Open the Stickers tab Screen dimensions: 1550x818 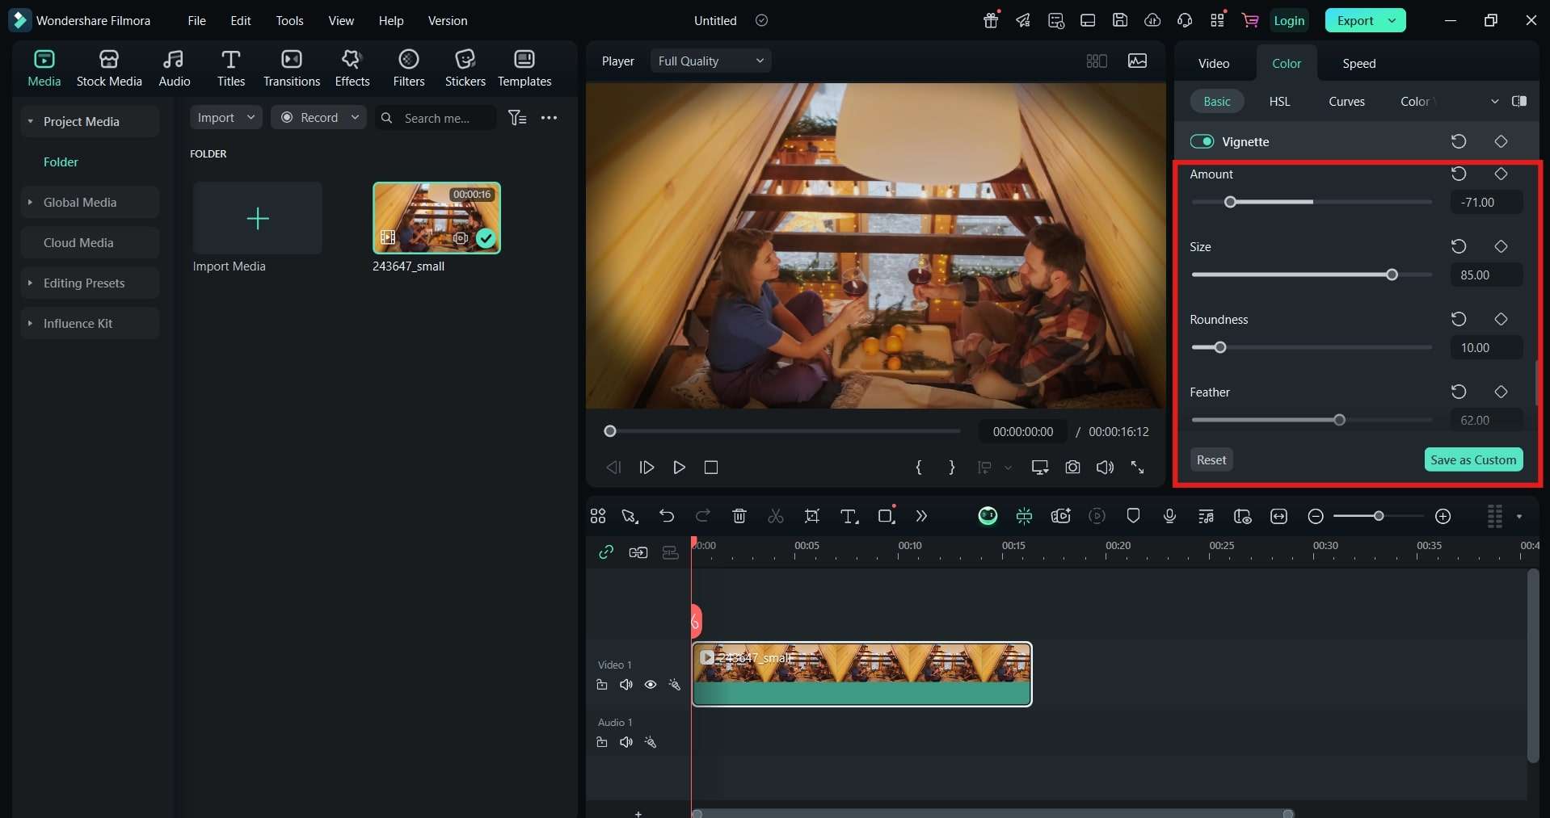(465, 68)
